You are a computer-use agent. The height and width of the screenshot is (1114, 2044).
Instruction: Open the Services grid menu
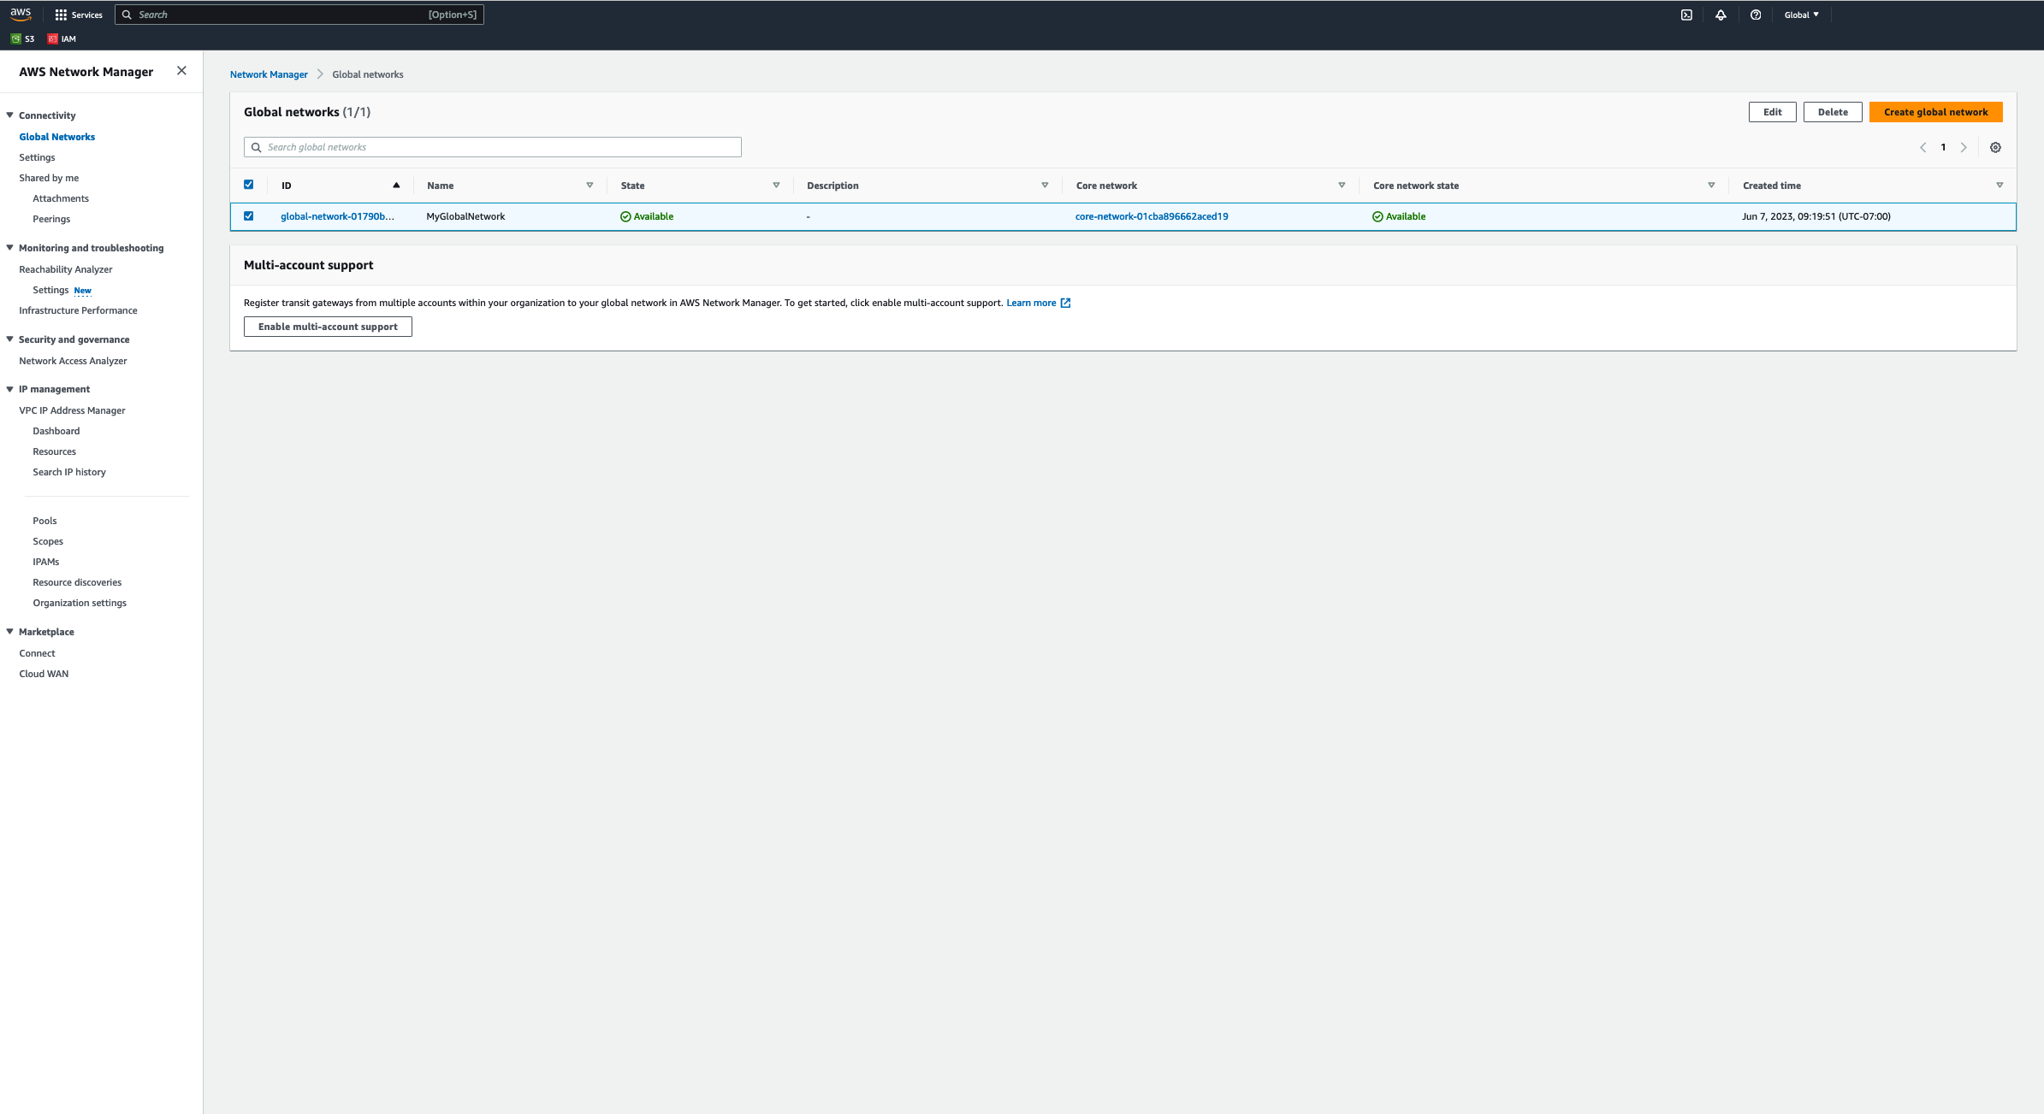tap(79, 15)
